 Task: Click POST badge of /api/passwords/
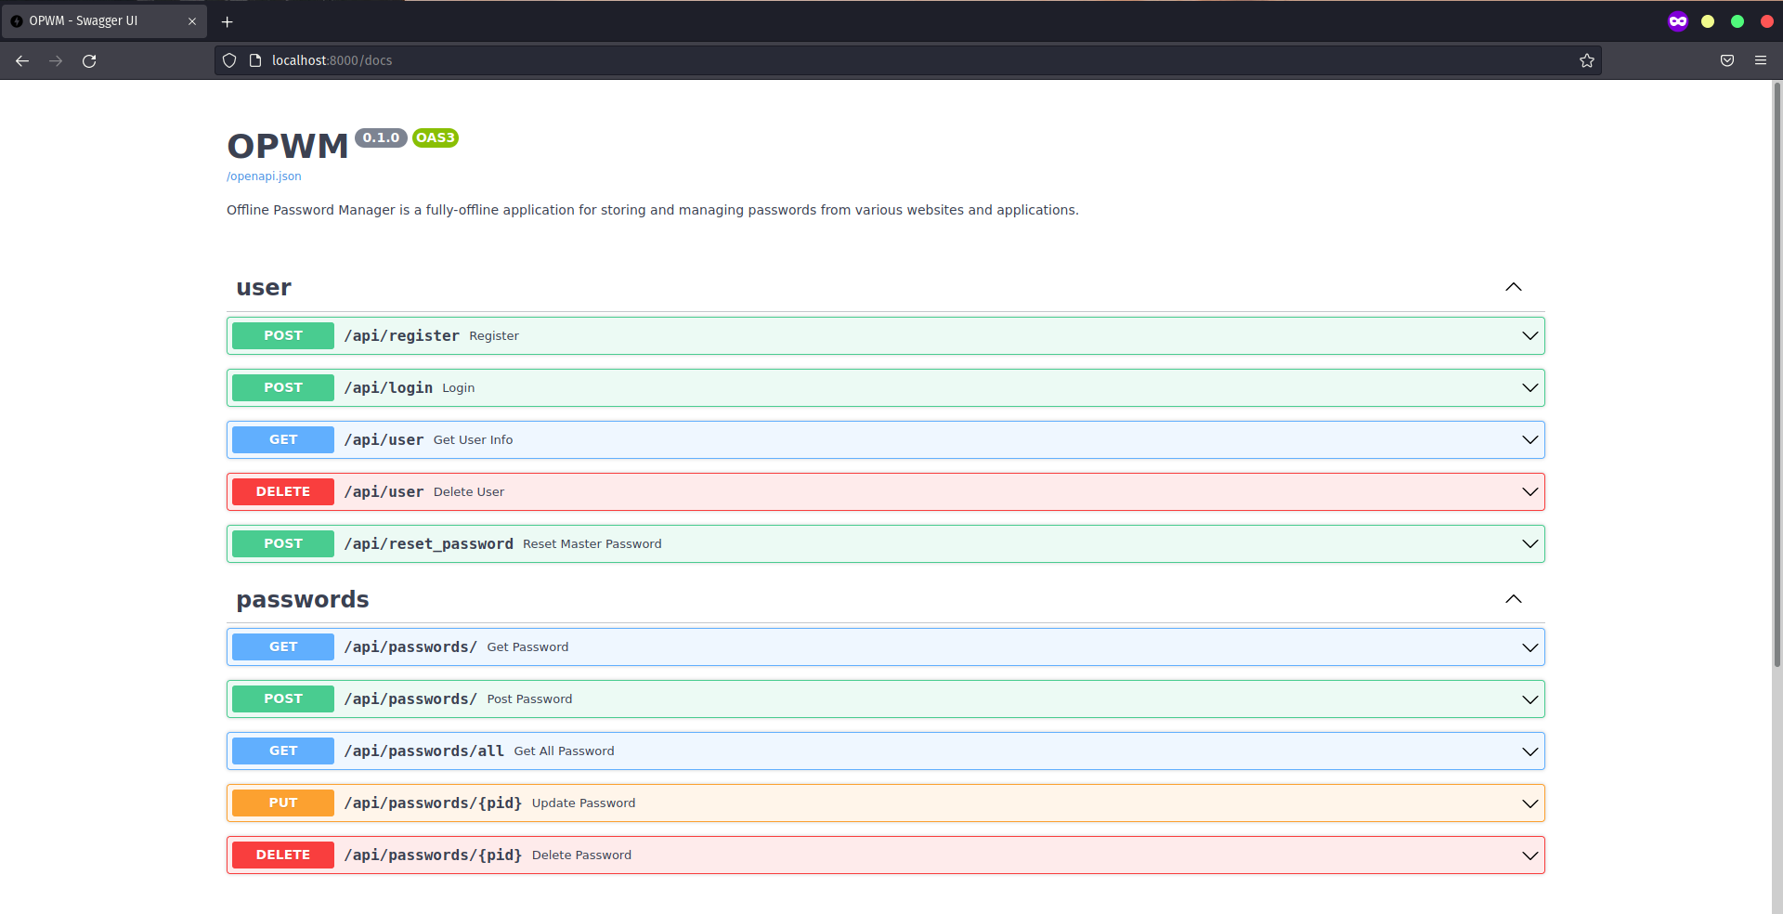pos(283,699)
